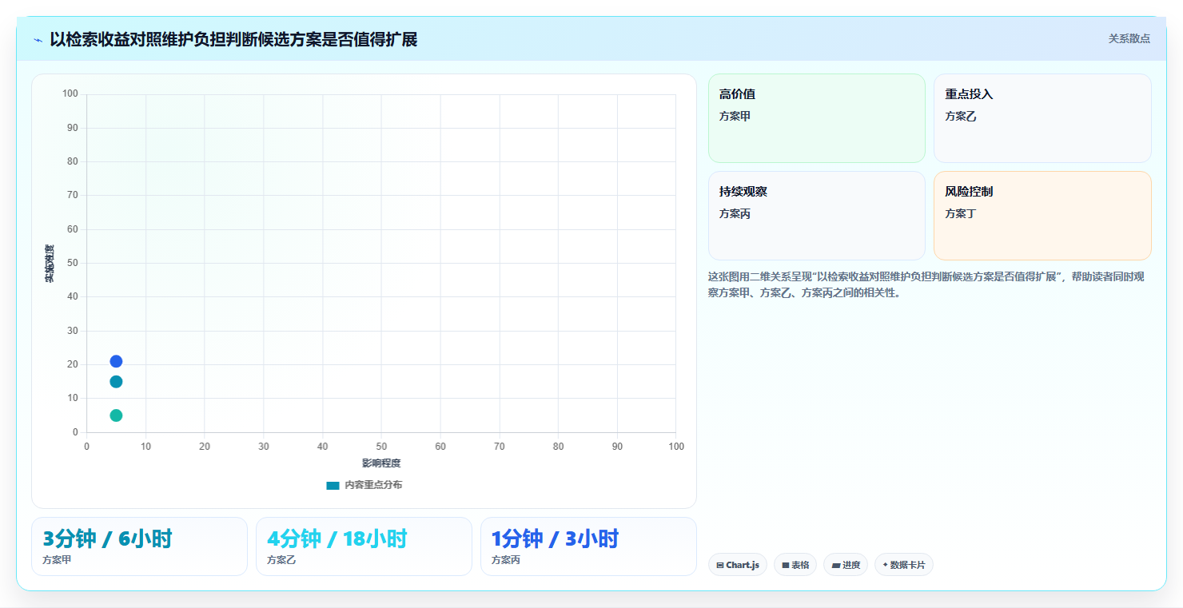This screenshot has height=608, width=1183.
Task: Click the blue scatter point near 21
Action: click(116, 361)
